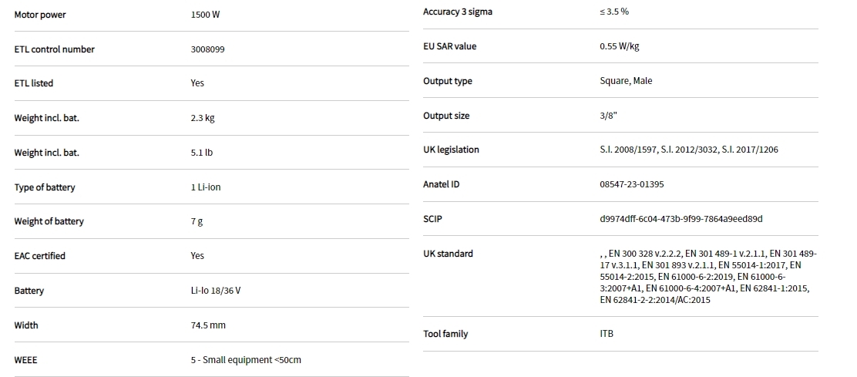Viewport: 857px width, 377px height.
Task: Select the 3/8" output size value
Action: [608, 116]
